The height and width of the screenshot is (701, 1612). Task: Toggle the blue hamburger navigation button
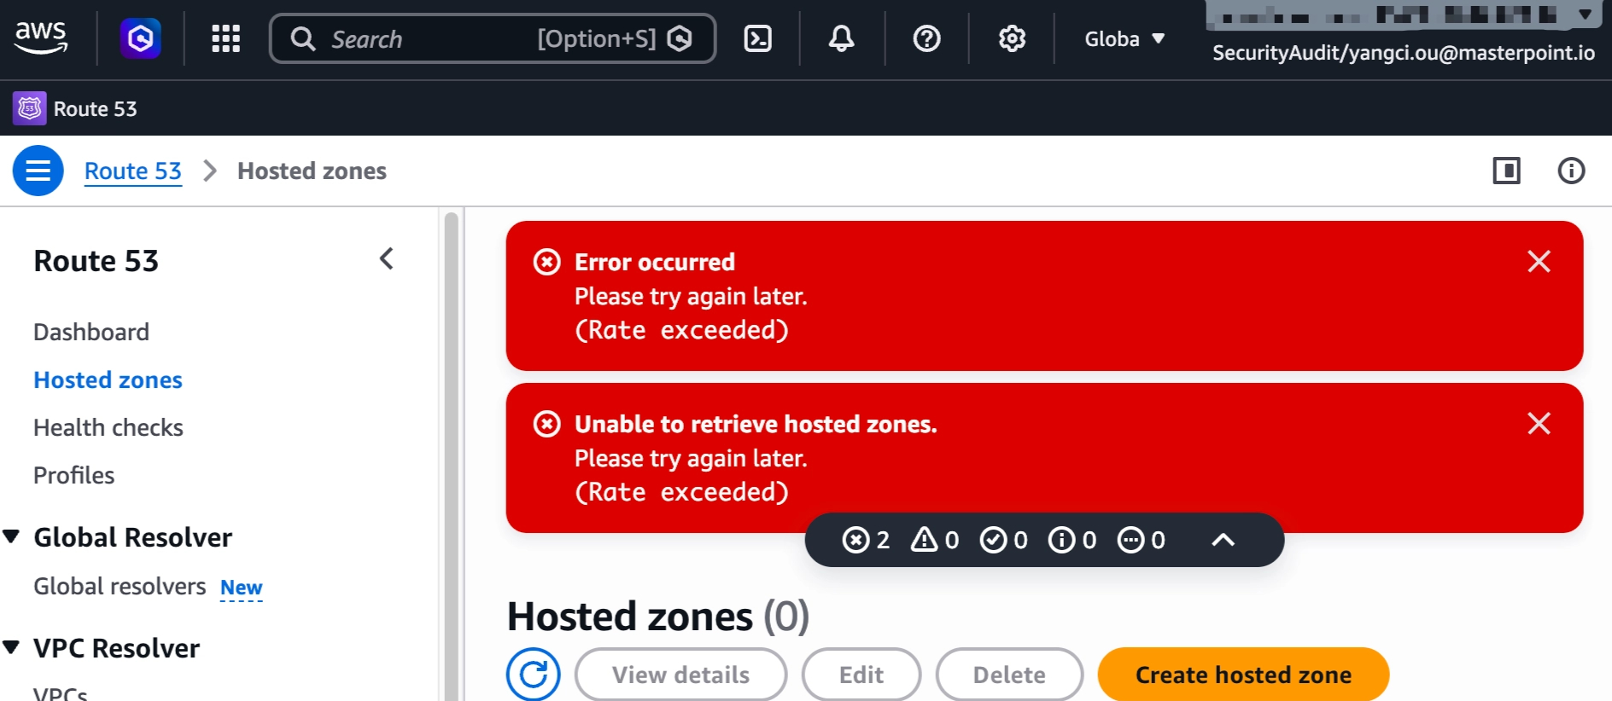click(38, 171)
